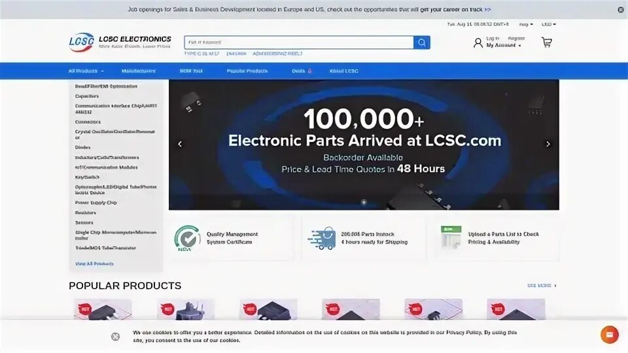Open the About LCSC menu item
Viewport: 628px width, 353px height.
click(343, 71)
